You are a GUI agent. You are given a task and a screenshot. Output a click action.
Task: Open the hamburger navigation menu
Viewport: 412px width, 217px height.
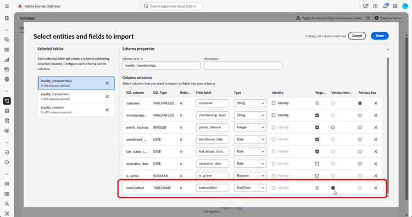pyautogui.click(x=7, y=6)
